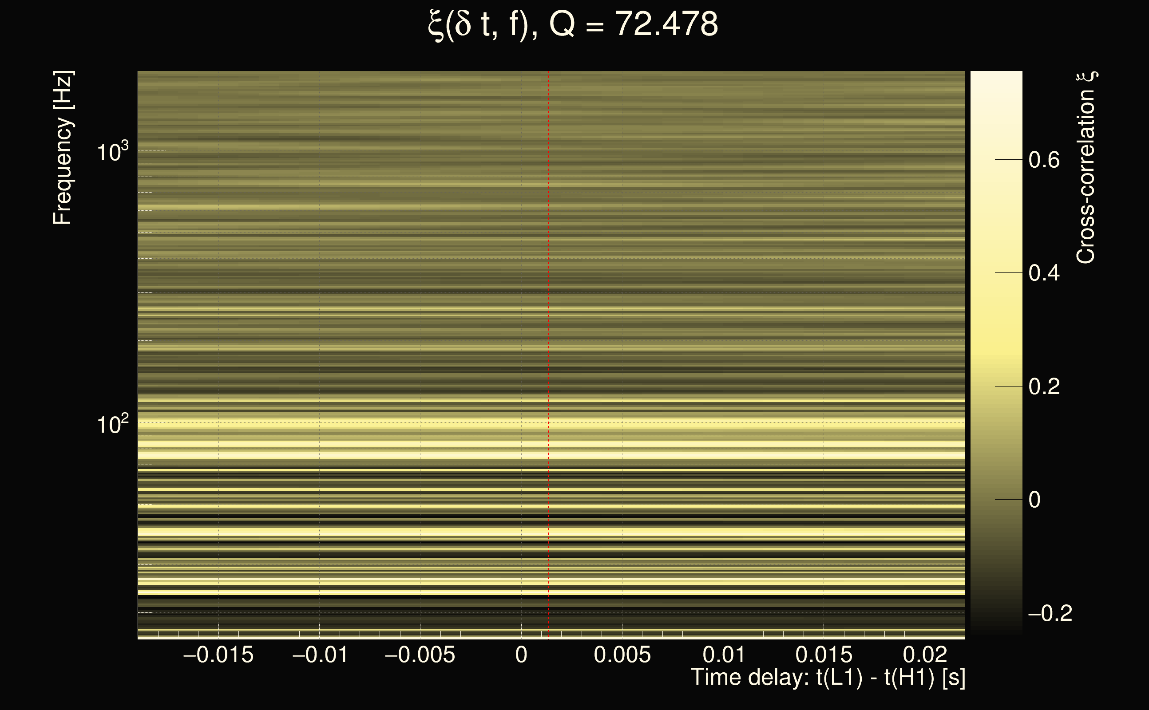The width and height of the screenshot is (1149, 710).
Task: Click the 0.4 colorbar tick label
Action: tap(1044, 273)
